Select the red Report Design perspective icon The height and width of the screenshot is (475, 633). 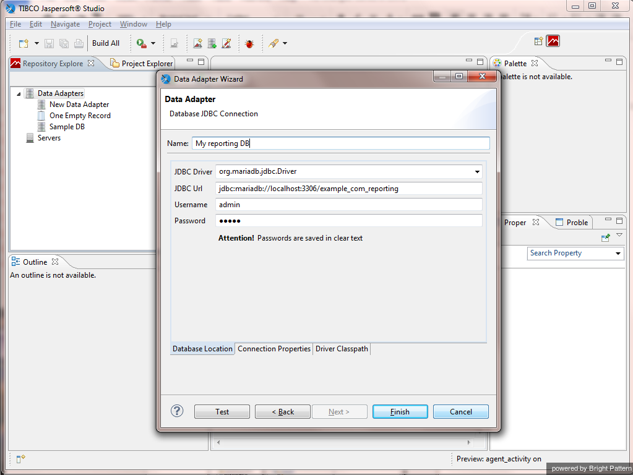pyautogui.click(x=553, y=41)
